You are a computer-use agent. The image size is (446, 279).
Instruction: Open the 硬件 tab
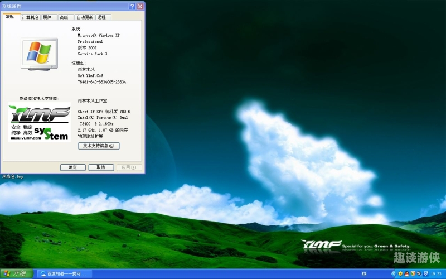pyautogui.click(x=48, y=17)
